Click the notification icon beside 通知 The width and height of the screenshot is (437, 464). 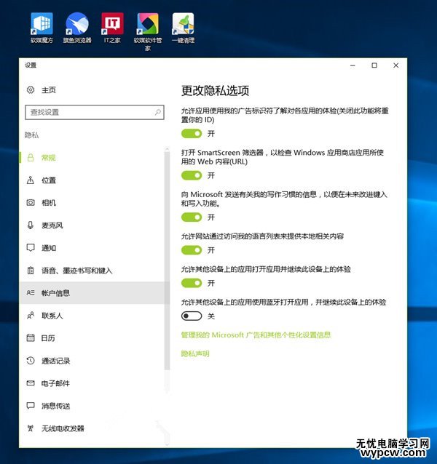coord(31,248)
